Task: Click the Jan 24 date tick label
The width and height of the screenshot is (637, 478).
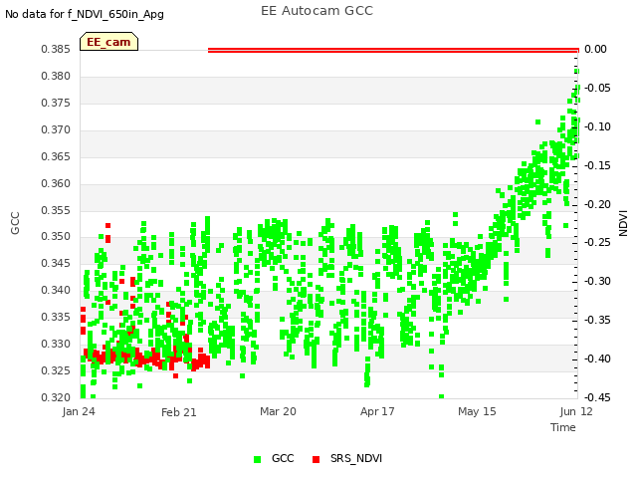Action: tap(79, 411)
